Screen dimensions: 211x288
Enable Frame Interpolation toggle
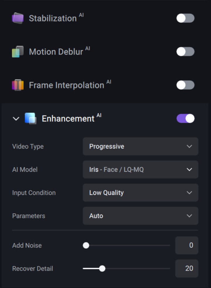185,85
